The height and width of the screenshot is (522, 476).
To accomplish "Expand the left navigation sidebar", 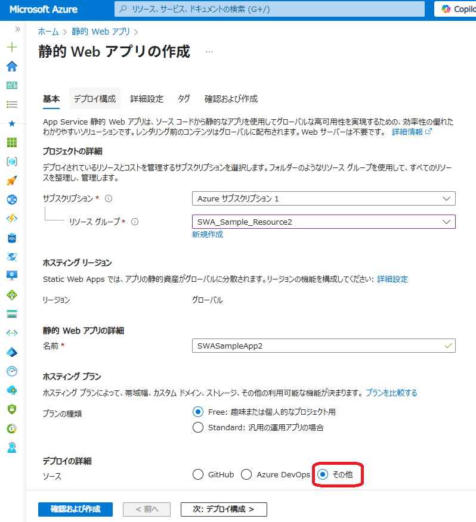I will (18, 29).
